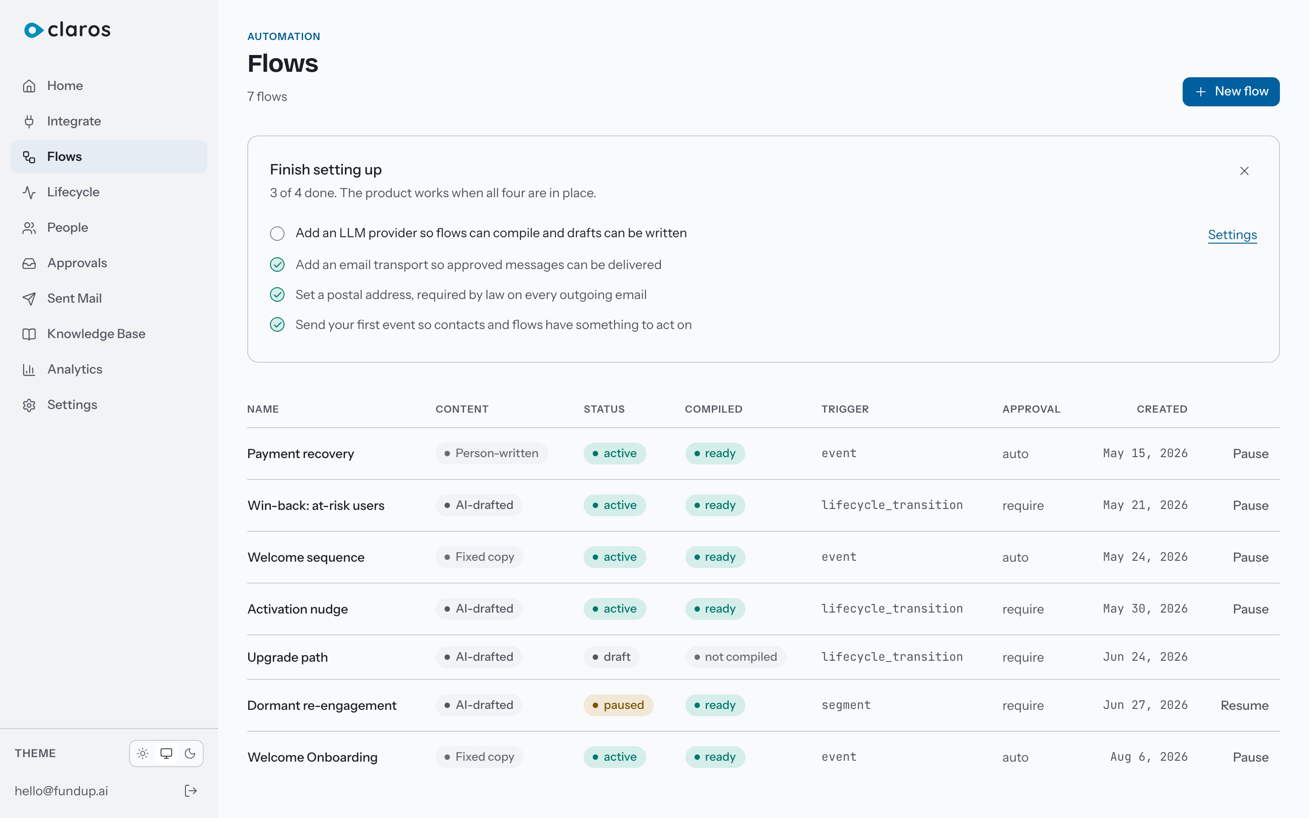Click the Home house icon
The width and height of the screenshot is (1309, 818).
[x=29, y=86]
